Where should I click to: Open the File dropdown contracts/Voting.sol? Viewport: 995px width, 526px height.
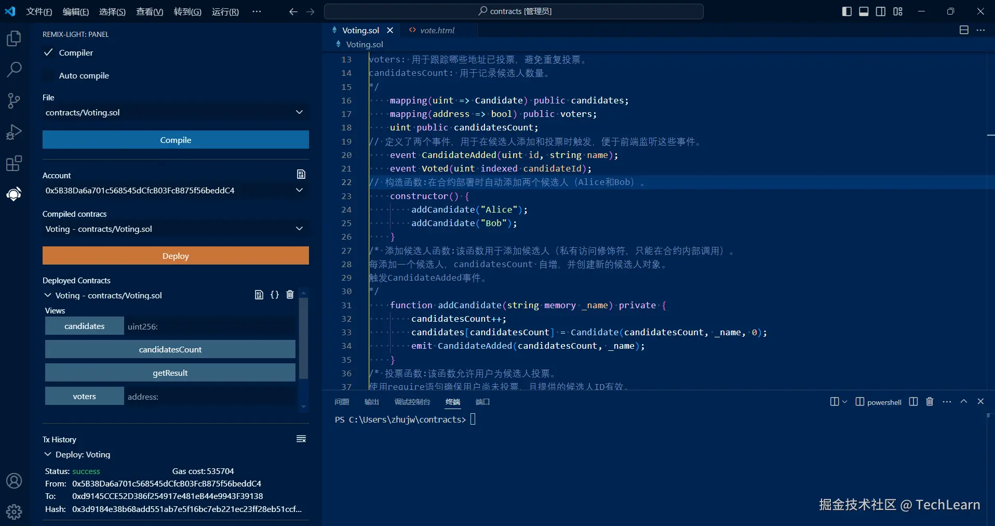176,112
